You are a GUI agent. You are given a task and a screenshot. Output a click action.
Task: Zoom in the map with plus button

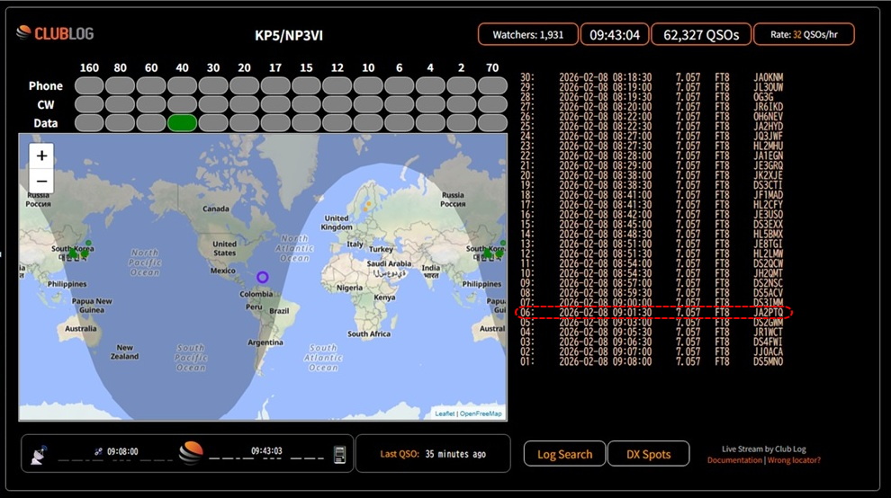coord(41,156)
